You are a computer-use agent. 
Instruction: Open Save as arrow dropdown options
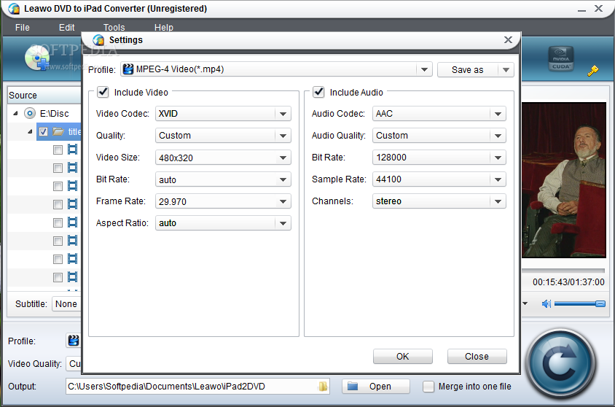tap(506, 70)
